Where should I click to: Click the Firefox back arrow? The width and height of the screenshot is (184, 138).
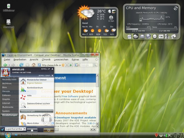click(x=5, y=65)
